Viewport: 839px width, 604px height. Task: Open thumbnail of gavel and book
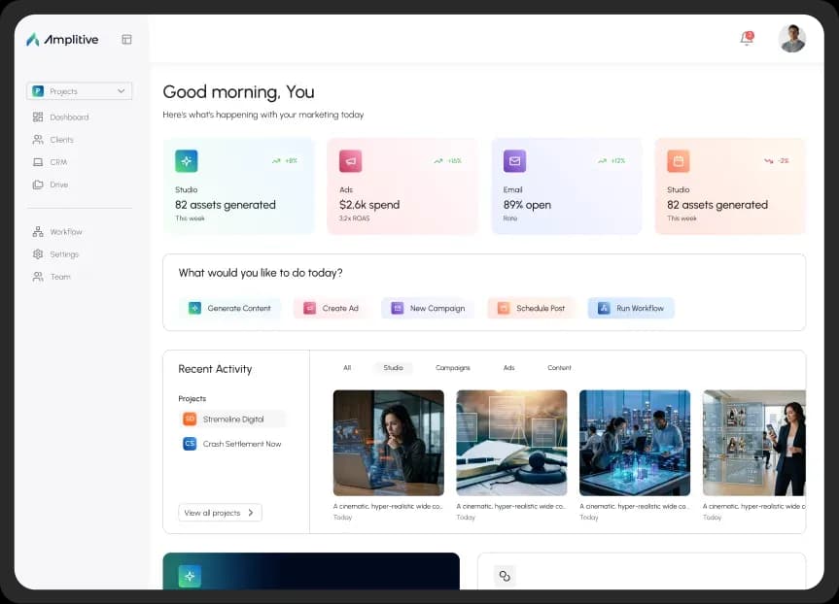click(x=511, y=443)
